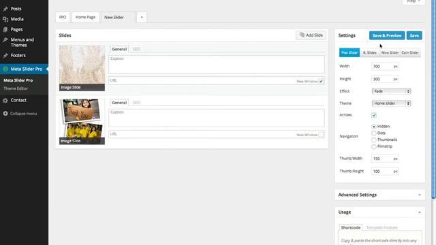Click the Save button
Screen dimensions: 436x245
point(414,35)
